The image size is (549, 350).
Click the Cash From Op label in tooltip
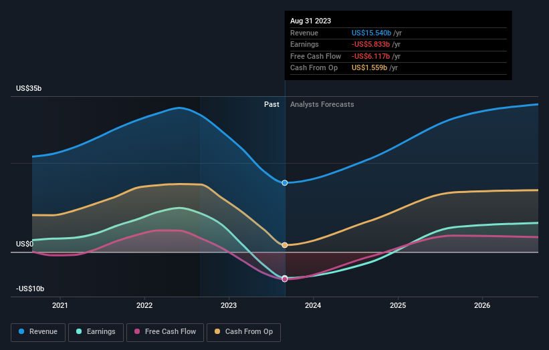(314, 68)
